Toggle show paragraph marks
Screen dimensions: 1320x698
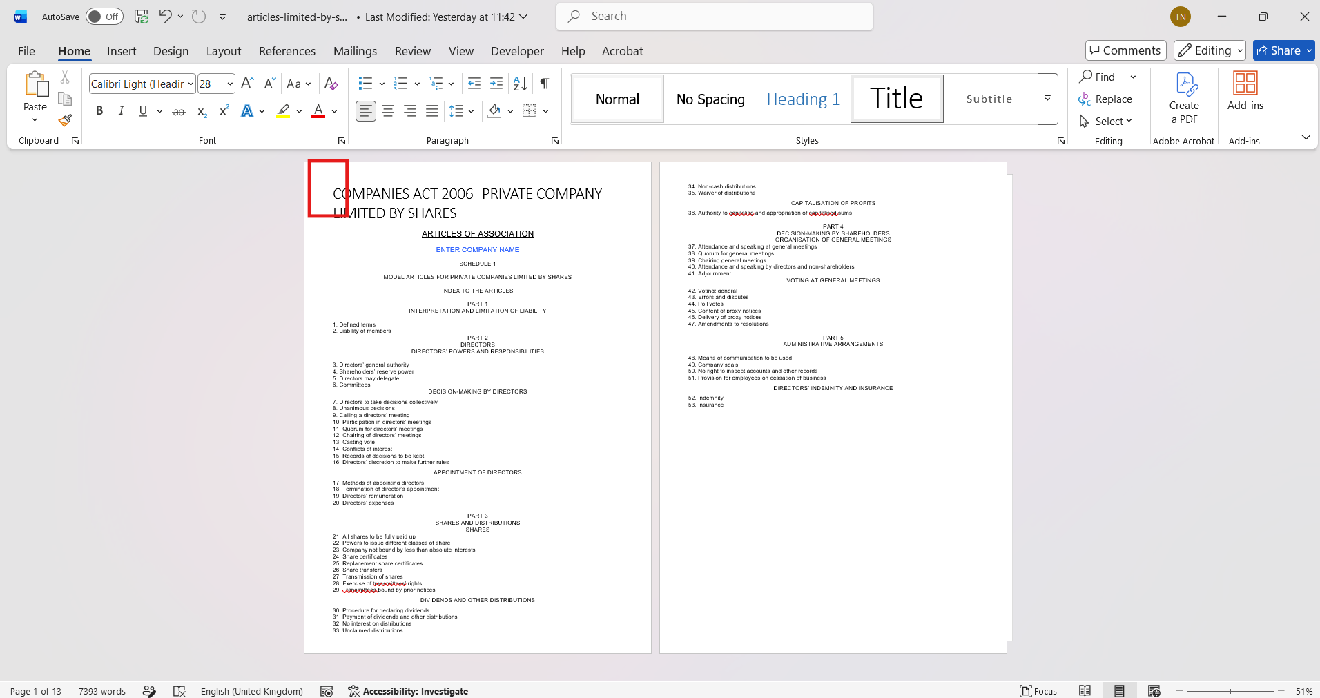point(545,84)
